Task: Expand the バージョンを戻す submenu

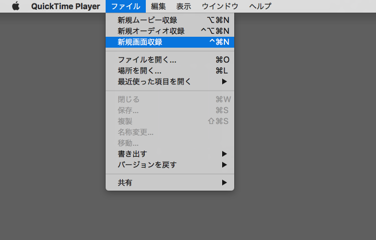Action: tap(170, 165)
